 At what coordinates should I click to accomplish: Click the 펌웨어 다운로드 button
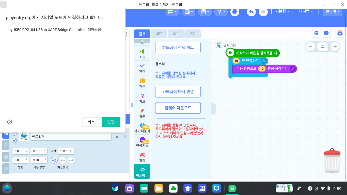(x=178, y=108)
